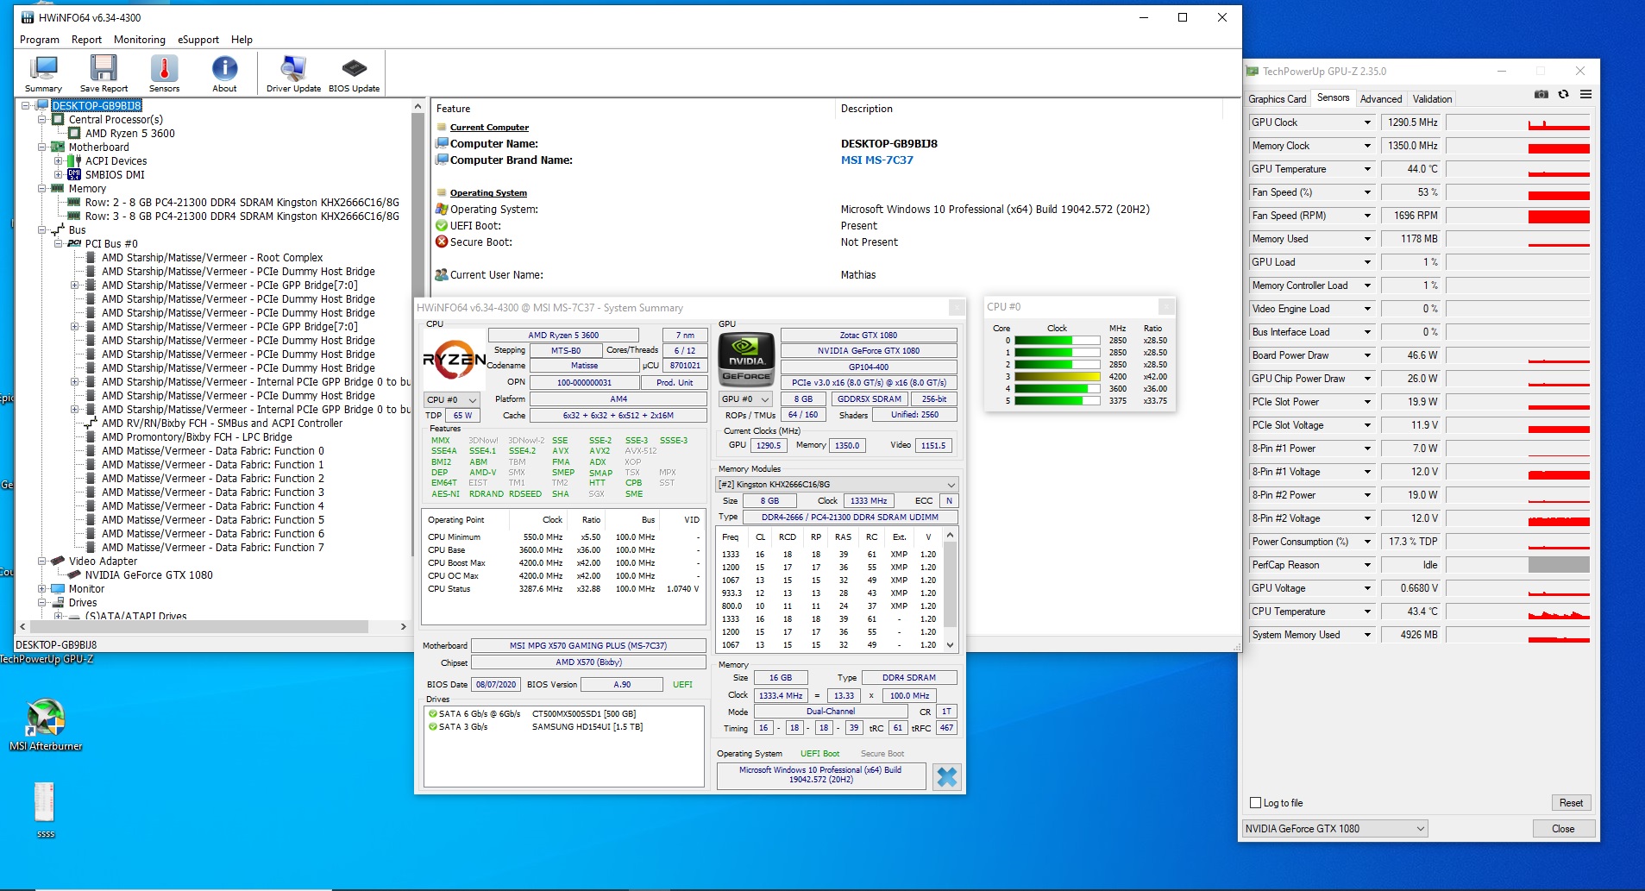1645x891 pixels.
Task: Open the Help menu
Action: tap(242, 40)
